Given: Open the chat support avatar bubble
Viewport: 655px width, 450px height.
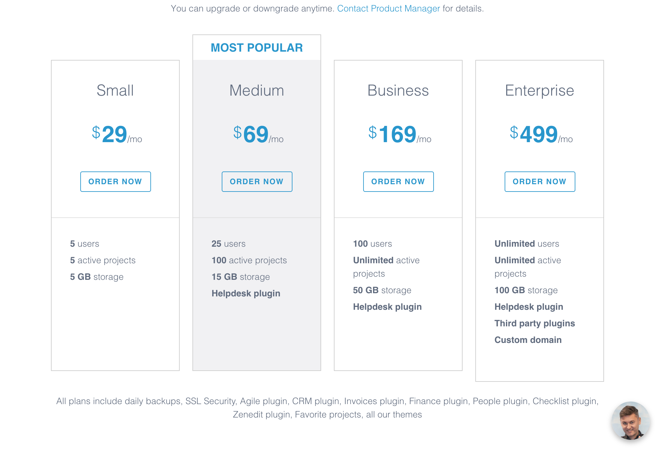Looking at the screenshot, I should 630,421.
